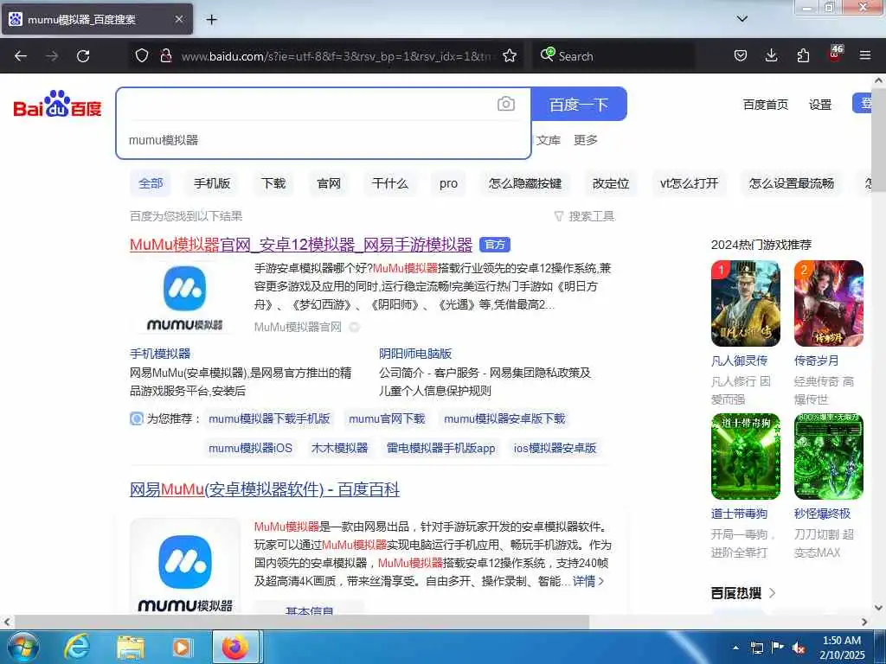886x664 pixels.
Task: Click suggestion ios模拟器安卓版
Action: tap(555, 448)
